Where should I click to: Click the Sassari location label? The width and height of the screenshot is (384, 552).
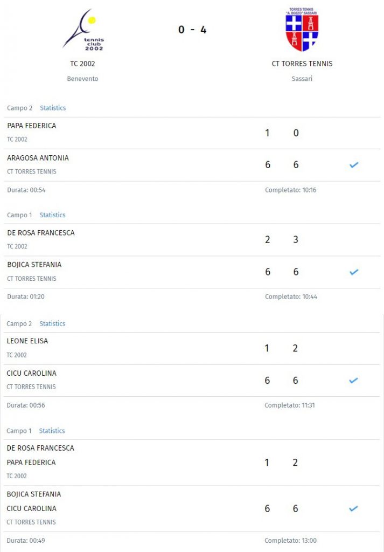click(x=302, y=79)
